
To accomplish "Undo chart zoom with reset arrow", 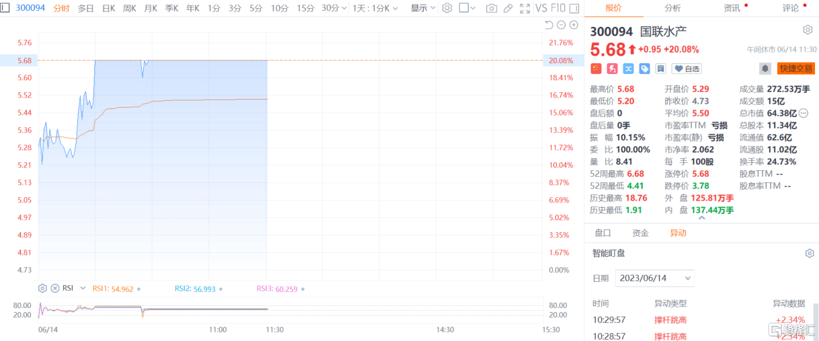I will coord(548,25).
